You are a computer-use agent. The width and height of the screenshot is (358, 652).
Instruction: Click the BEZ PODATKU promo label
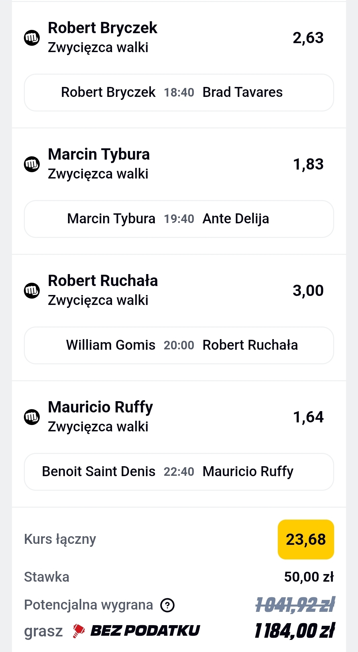(x=145, y=631)
